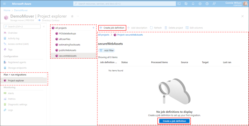Screen dimensions: 249x126
Task: Click the blue Create a job definition button
Action: [x=174, y=121]
